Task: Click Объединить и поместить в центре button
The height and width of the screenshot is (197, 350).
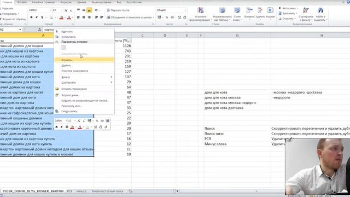Action: point(129,17)
